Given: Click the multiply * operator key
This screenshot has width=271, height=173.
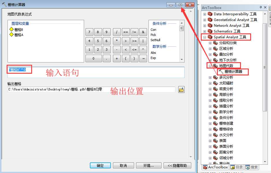Looking at the screenshot, I should tap(117, 41).
